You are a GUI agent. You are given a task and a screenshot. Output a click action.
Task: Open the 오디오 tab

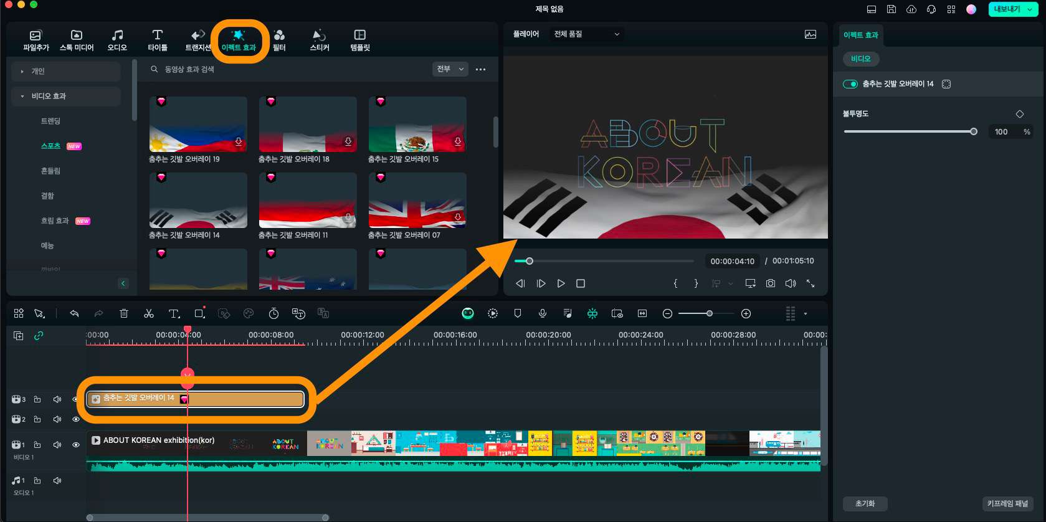point(117,40)
